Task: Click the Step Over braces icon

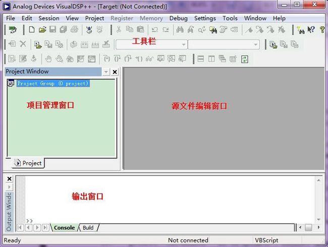Action: tap(118, 59)
